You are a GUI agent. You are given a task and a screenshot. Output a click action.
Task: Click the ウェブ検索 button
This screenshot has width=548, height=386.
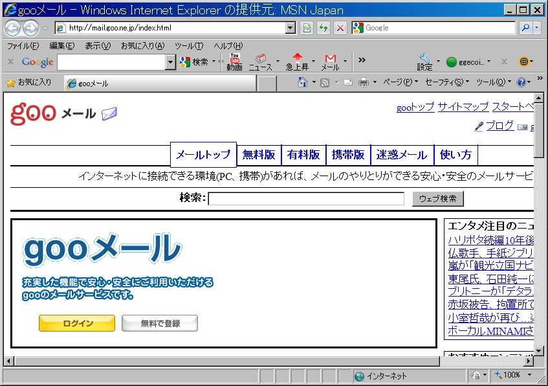(x=438, y=198)
